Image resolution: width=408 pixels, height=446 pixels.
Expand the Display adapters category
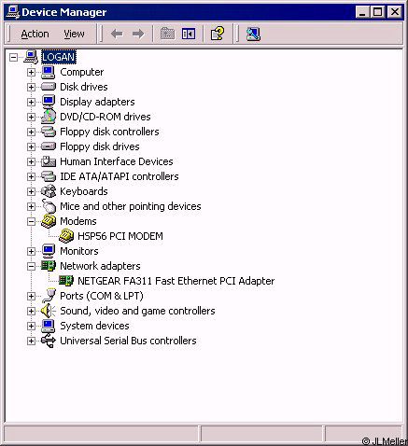pos(31,102)
